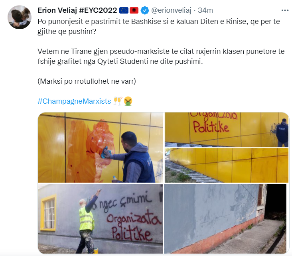Click the EU flag emoji in name
The height and width of the screenshot is (256, 292).
tap(124, 10)
